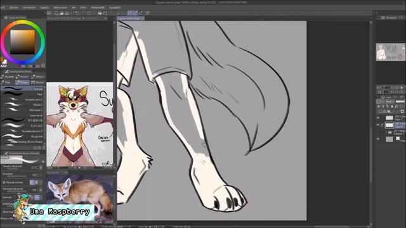Image resolution: width=406 pixels, height=228 pixels.
Task: Expand the layer folder arrow
Action: point(386,132)
